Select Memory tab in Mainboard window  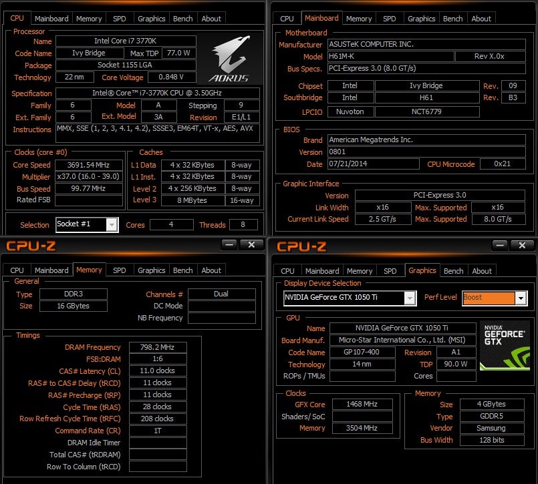click(359, 19)
